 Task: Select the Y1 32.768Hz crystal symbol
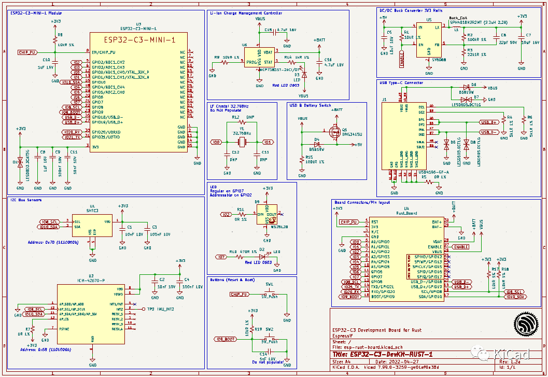(242, 142)
